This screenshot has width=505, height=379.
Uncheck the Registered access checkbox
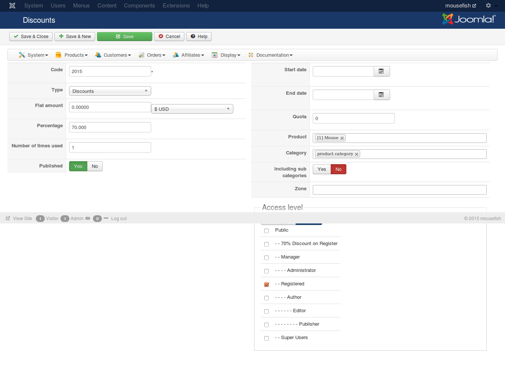[x=266, y=285]
